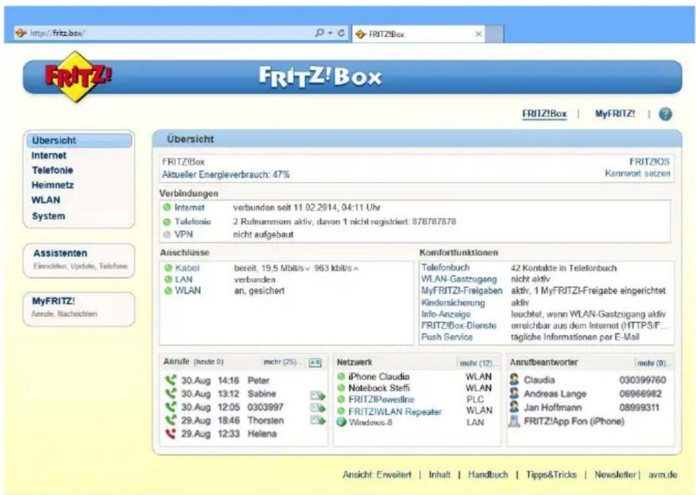The height and width of the screenshot is (495, 696).
Task: Show more network devices via mehr (12)
Action: (476, 363)
